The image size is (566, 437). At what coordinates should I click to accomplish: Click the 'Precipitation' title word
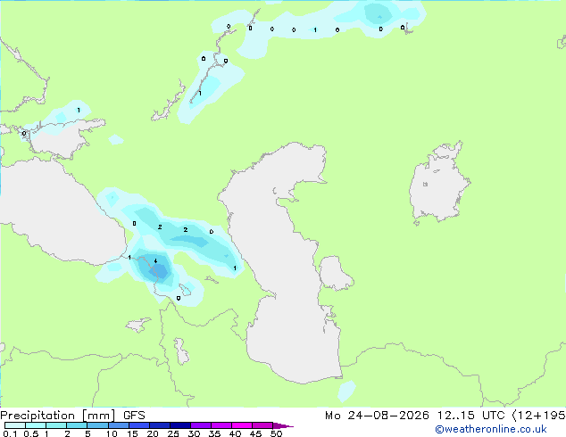37,416
